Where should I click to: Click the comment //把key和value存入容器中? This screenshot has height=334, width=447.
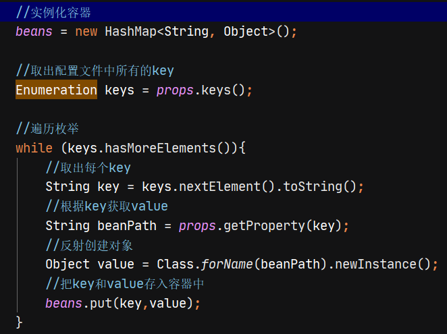click(x=124, y=284)
